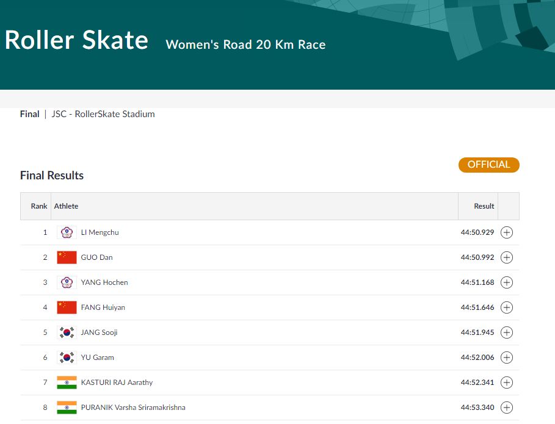Open athlete KASTURI RAJ Aarathy

click(x=117, y=383)
